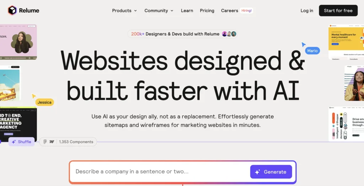The image size is (364, 186).
Task: Click the Jessica name tag
Action: 44,102
